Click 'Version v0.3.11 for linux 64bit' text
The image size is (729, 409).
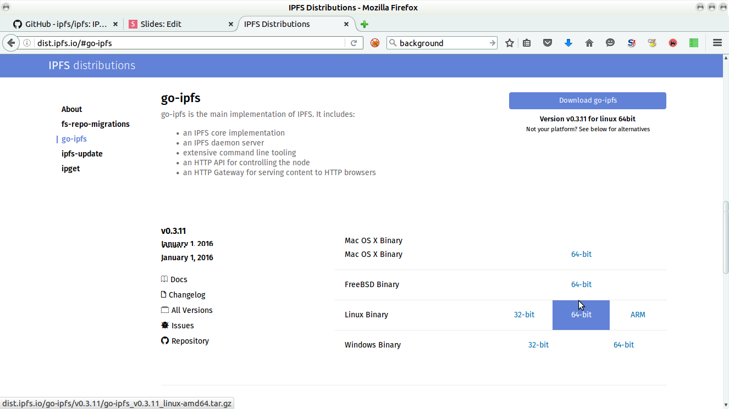click(x=588, y=119)
